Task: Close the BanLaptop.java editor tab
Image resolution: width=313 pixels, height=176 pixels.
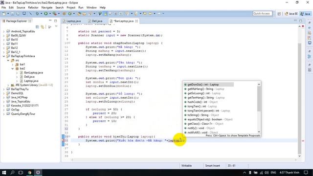Action: coord(136,21)
